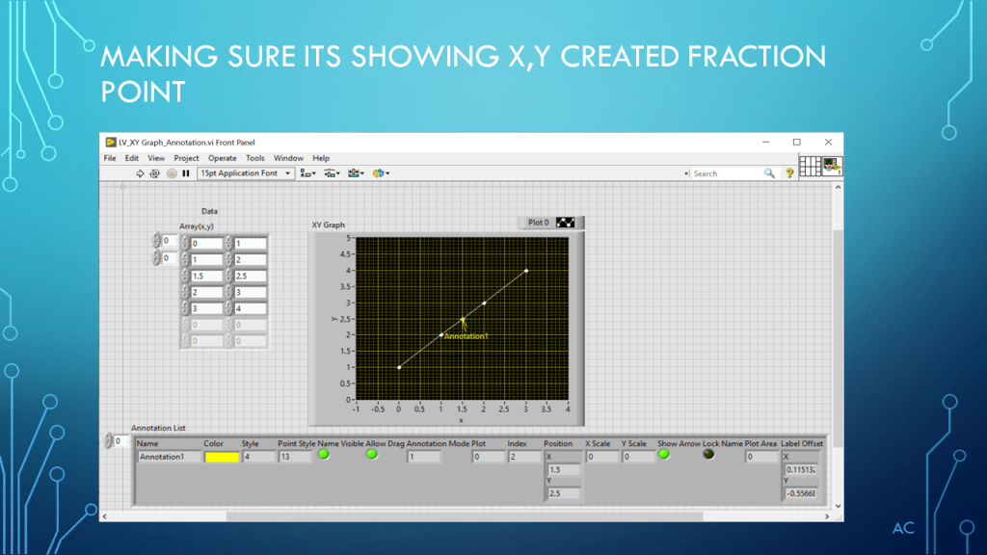The image size is (987, 555).
Task: Click the Plot 0 legend label
Action: (x=538, y=223)
